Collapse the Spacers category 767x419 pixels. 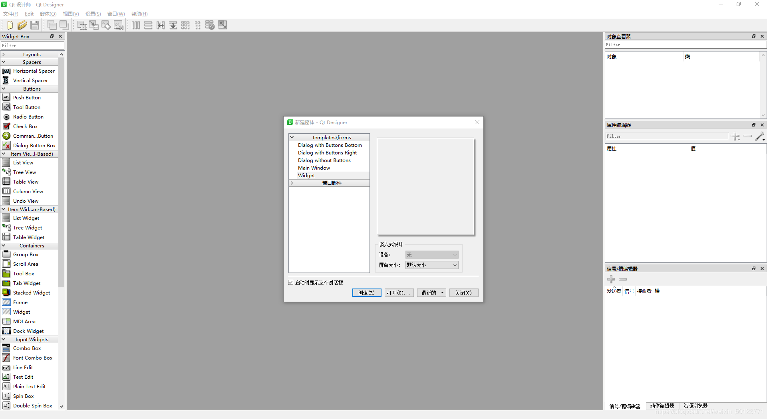click(x=4, y=62)
